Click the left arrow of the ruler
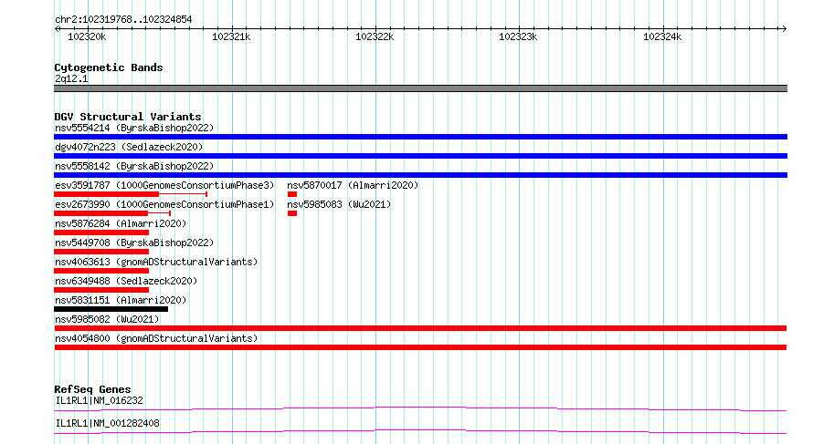 click(57, 29)
